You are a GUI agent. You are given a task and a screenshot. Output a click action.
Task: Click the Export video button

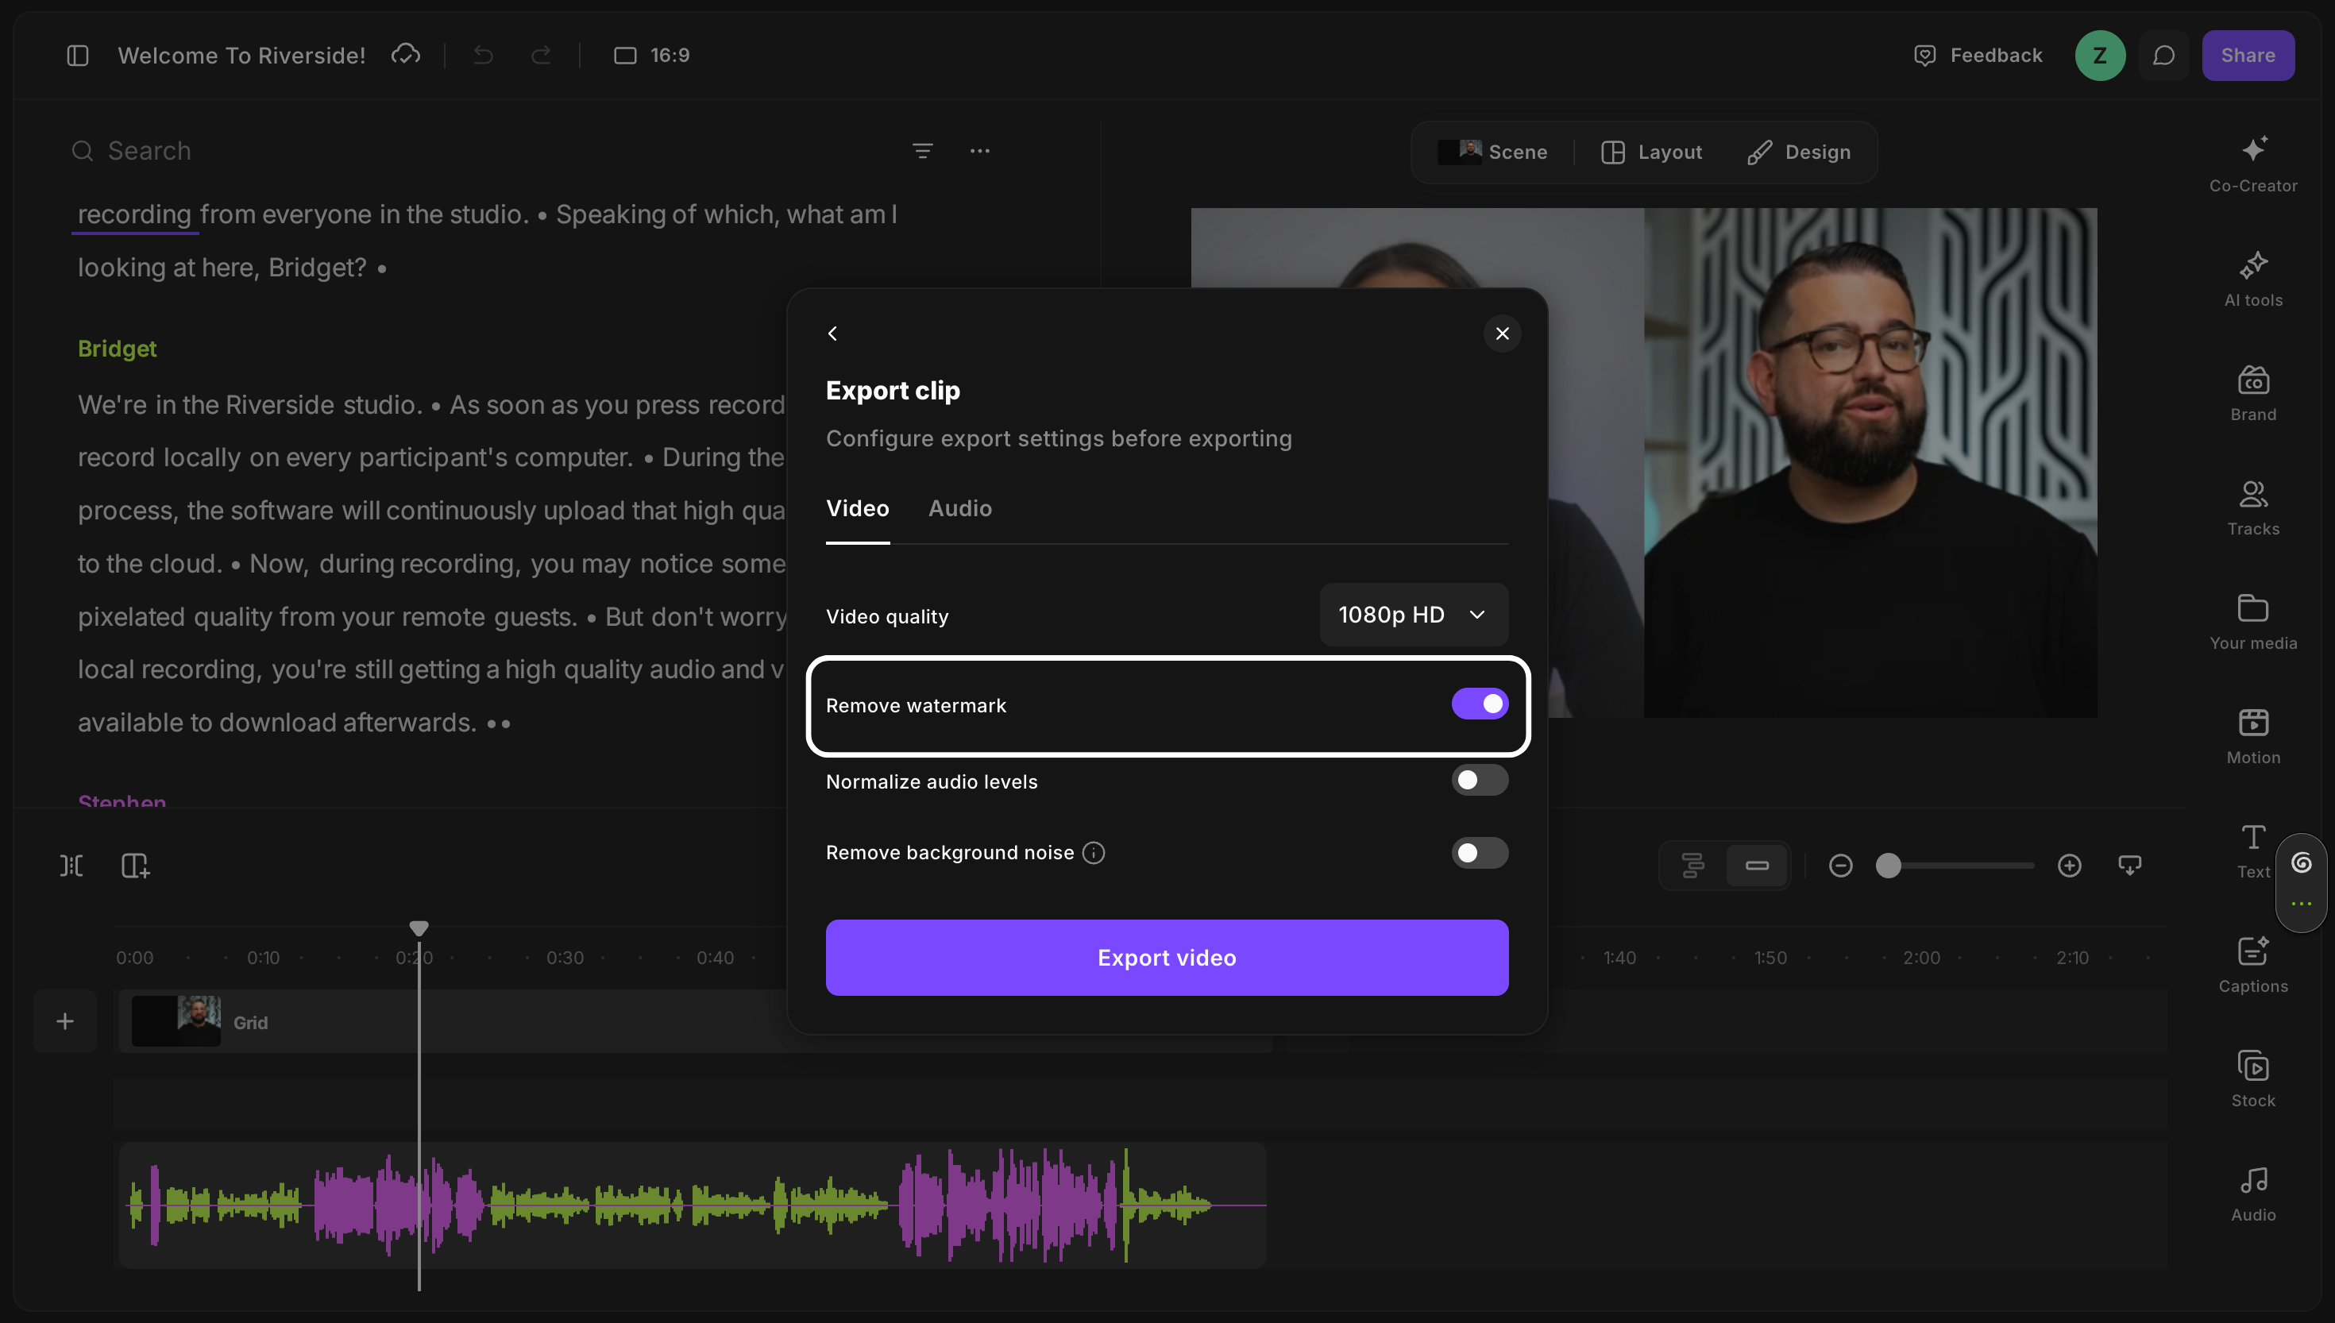[1167, 958]
